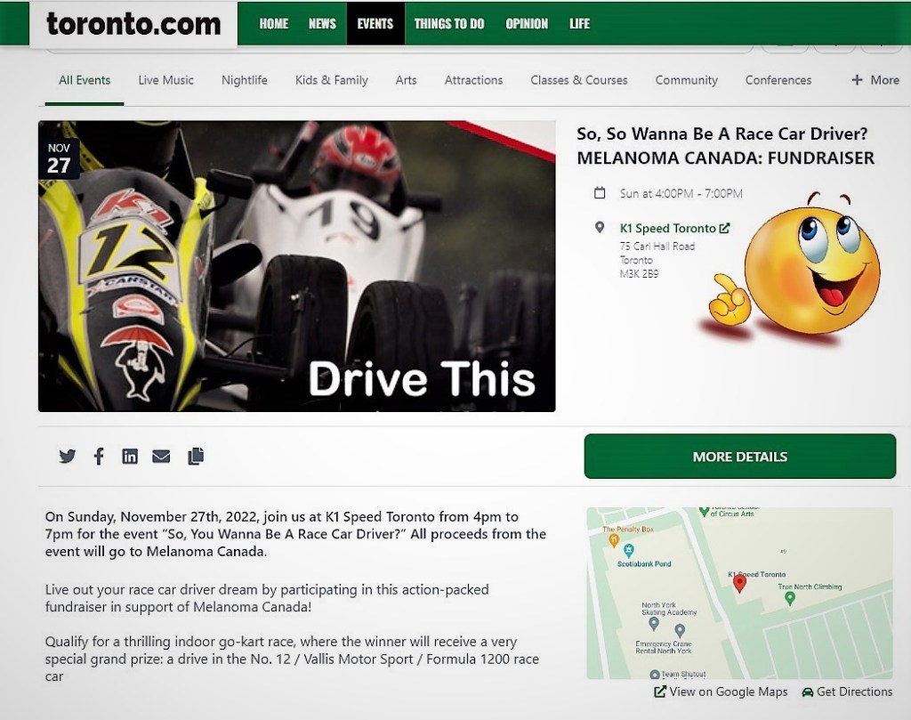Share event on LinkedIn icon
This screenshot has width=911, height=720.
(x=130, y=457)
